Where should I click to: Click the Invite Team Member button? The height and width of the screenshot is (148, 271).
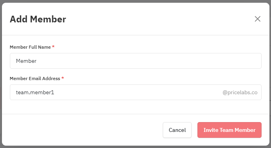229,130
